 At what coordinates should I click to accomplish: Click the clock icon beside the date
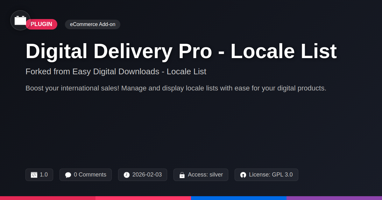point(127,175)
